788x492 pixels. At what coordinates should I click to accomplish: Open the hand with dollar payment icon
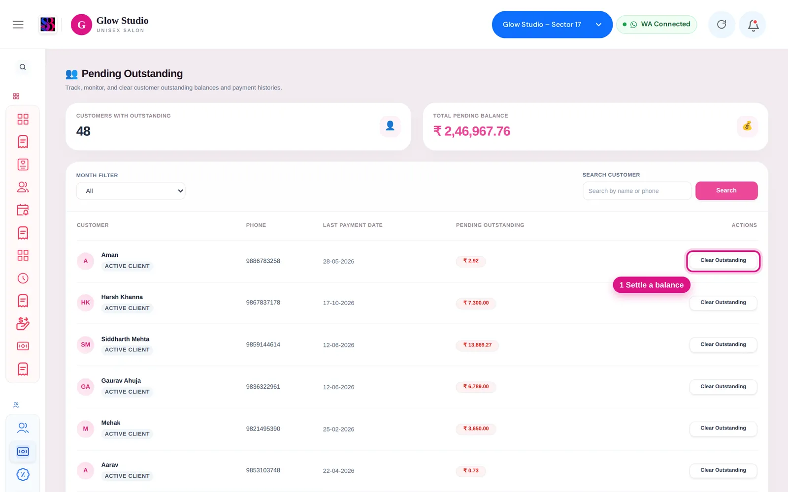[23, 323]
